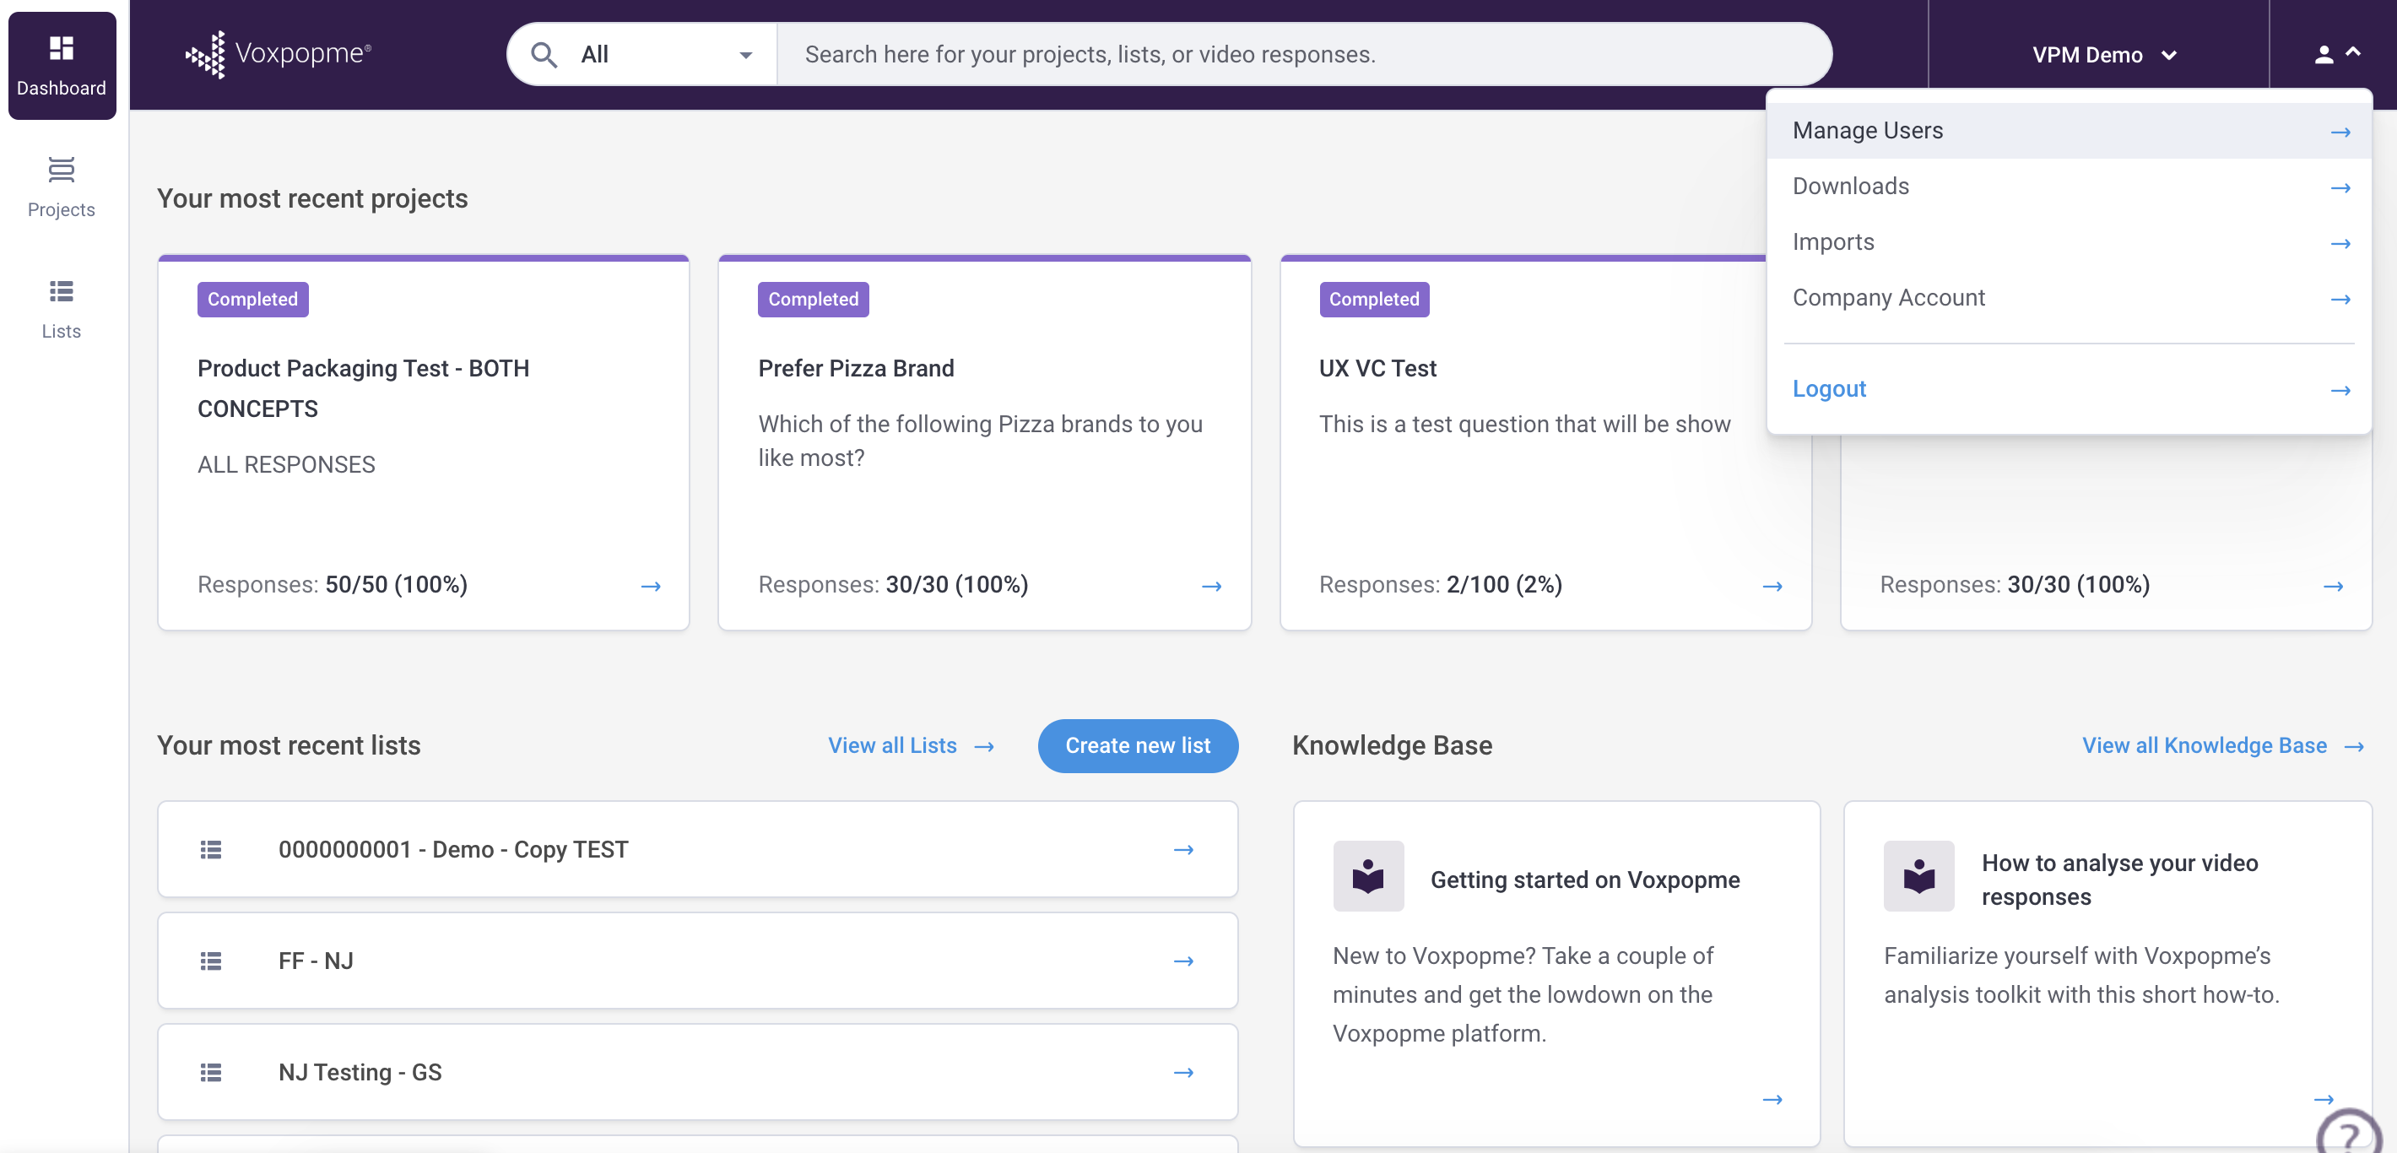Select Downloads from the user menu
Viewport: 2397px width, 1153px height.
click(2069, 187)
